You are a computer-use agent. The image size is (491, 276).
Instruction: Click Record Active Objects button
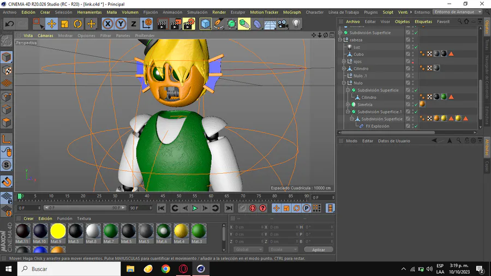pyautogui.click(x=242, y=208)
